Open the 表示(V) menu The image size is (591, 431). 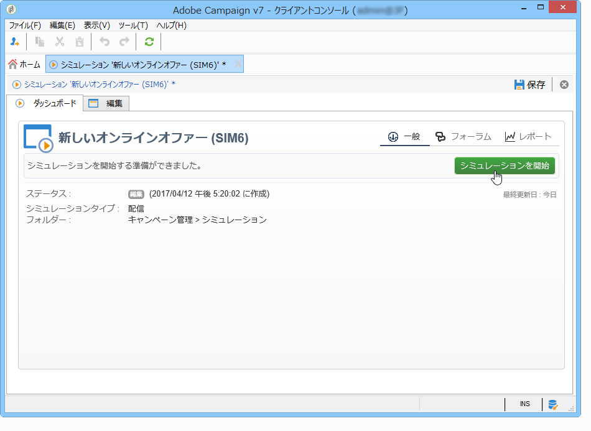click(x=97, y=25)
